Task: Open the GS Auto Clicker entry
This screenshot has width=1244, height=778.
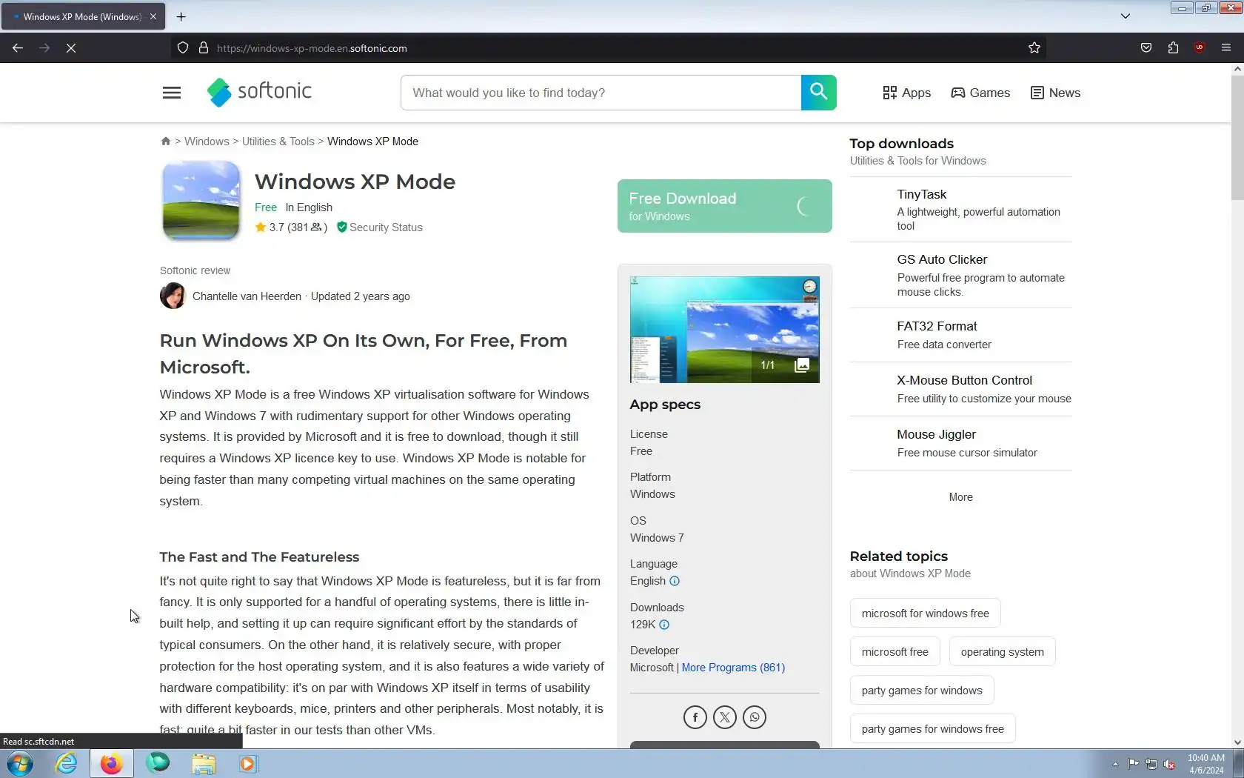Action: click(x=960, y=275)
